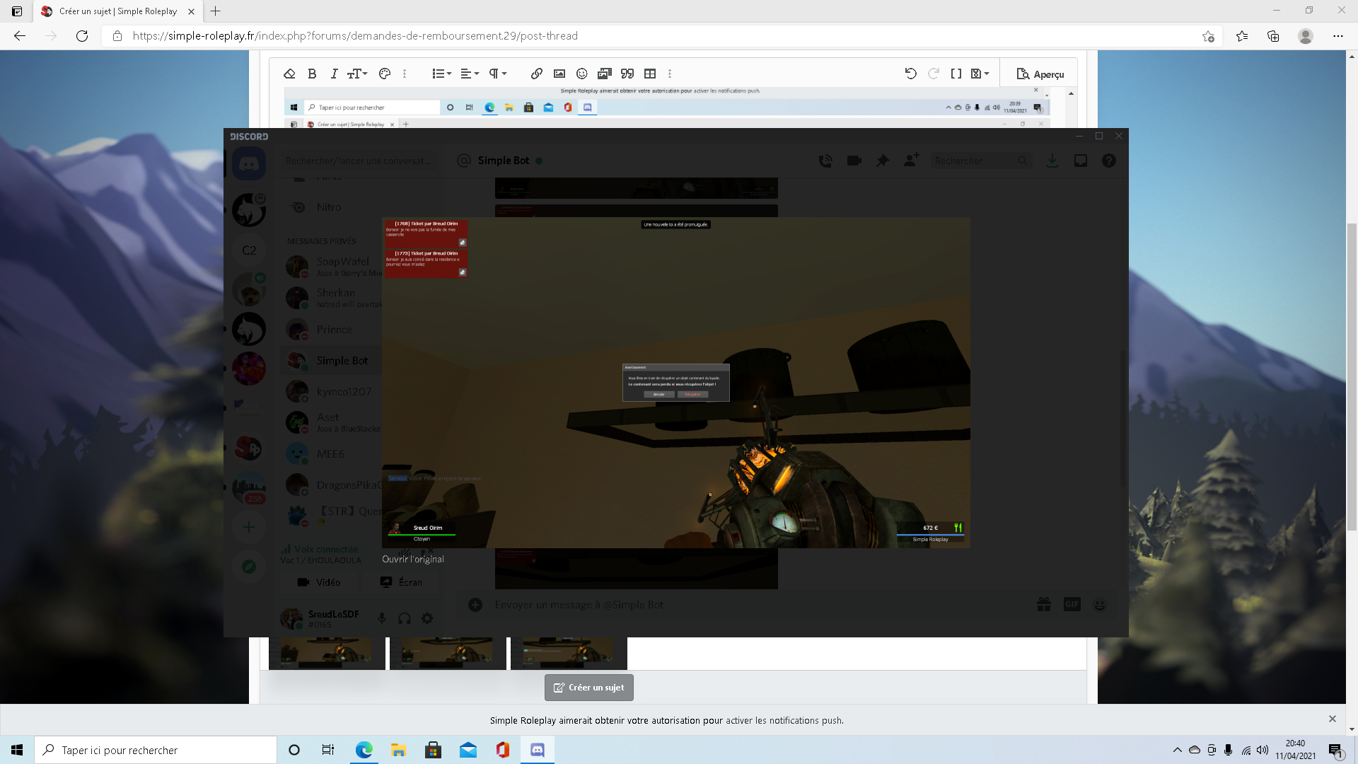The height and width of the screenshot is (764, 1358).
Task: Click Discord help question icon
Action: click(1109, 161)
